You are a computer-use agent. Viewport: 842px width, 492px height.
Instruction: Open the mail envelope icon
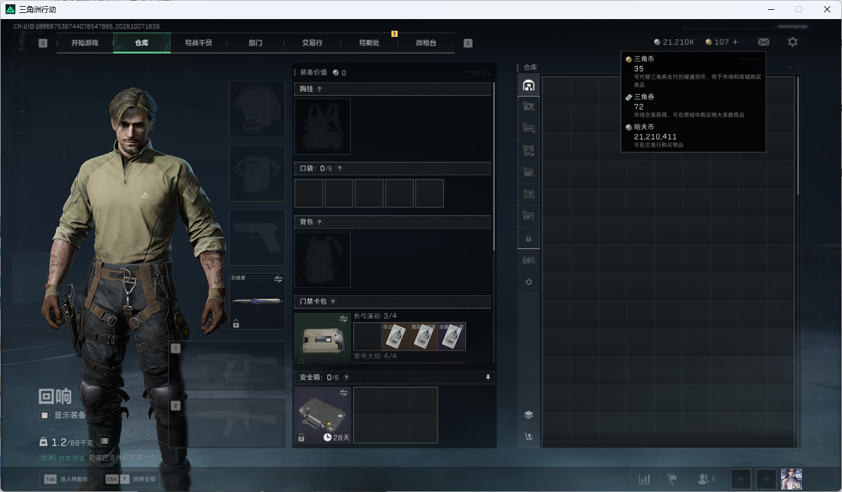[763, 42]
